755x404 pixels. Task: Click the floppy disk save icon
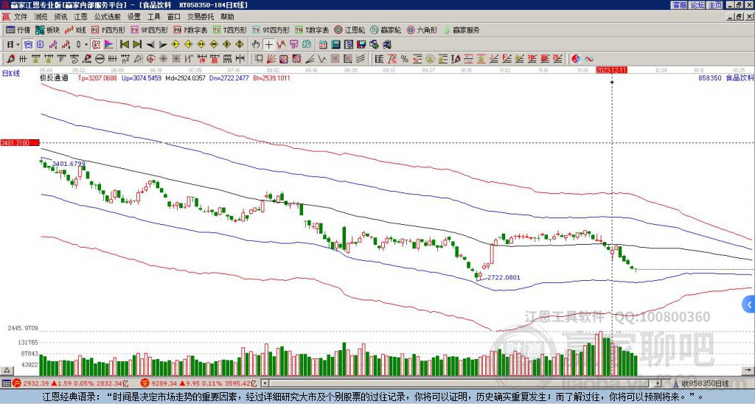[361, 45]
